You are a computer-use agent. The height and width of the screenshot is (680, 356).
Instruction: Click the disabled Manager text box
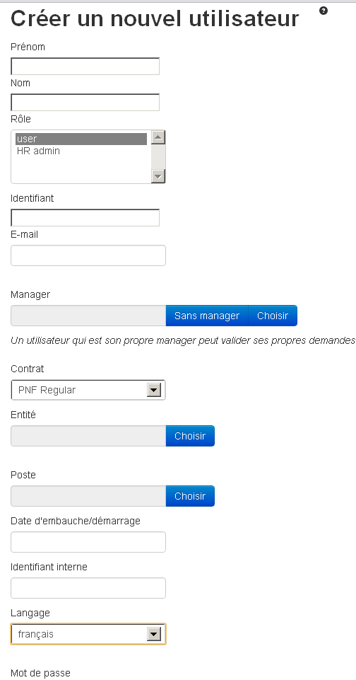[x=88, y=316]
